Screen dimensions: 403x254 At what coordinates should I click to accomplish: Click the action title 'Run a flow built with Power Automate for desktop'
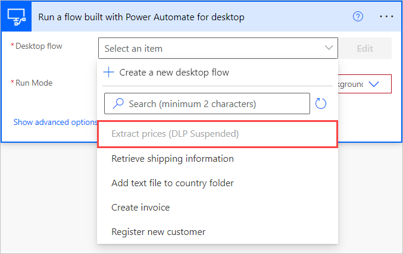click(141, 17)
